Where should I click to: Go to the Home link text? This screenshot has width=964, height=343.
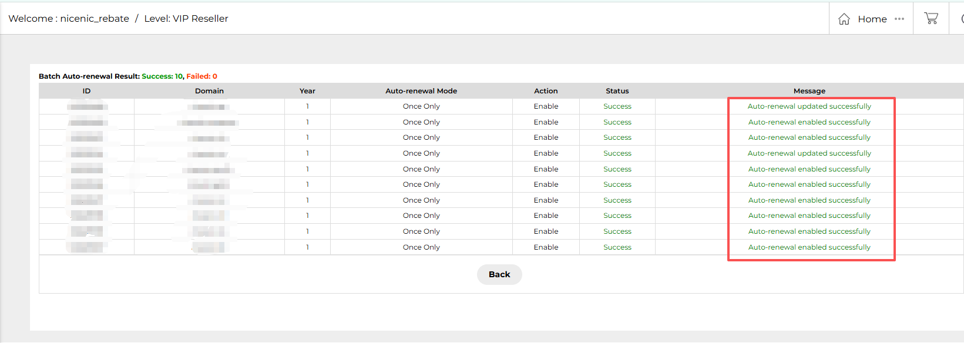tap(872, 19)
